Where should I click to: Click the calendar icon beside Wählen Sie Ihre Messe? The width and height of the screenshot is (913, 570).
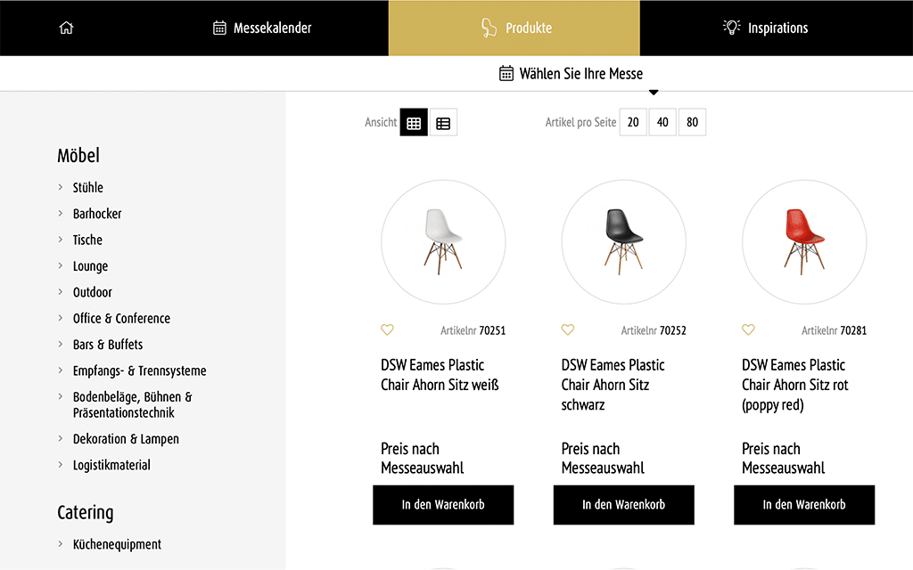[506, 73]
